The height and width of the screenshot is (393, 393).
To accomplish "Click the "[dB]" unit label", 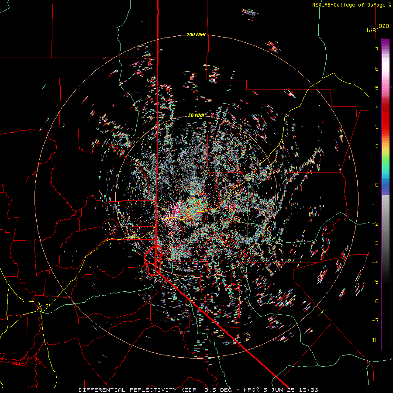I will 373,31.
